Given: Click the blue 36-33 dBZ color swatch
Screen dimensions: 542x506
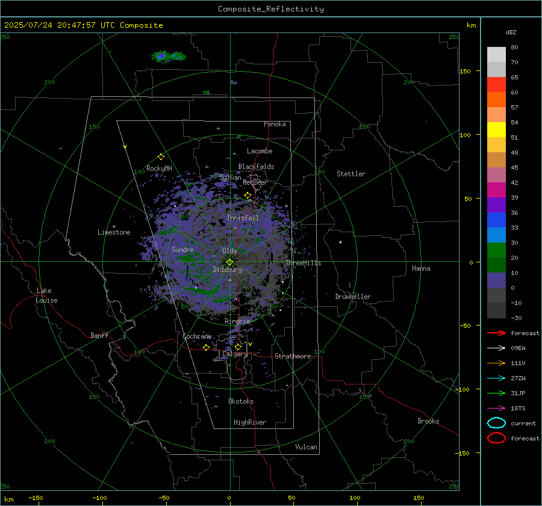Looking at the screenshot, I should (x=496, y=220).
